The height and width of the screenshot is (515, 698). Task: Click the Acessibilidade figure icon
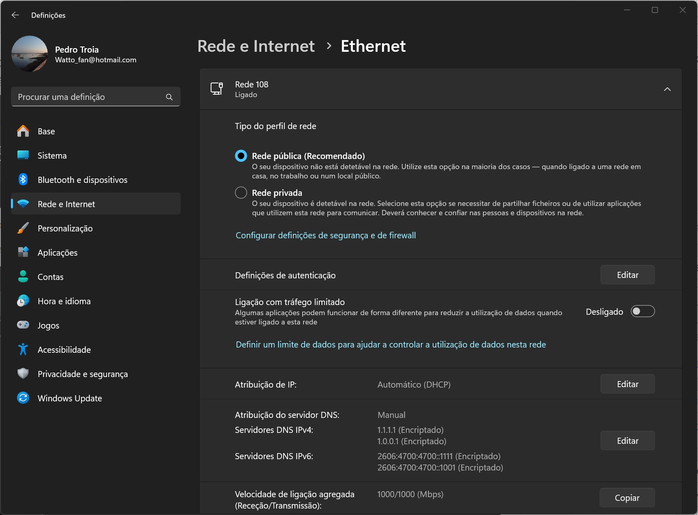pyautogui.click(x=23, y=350)
